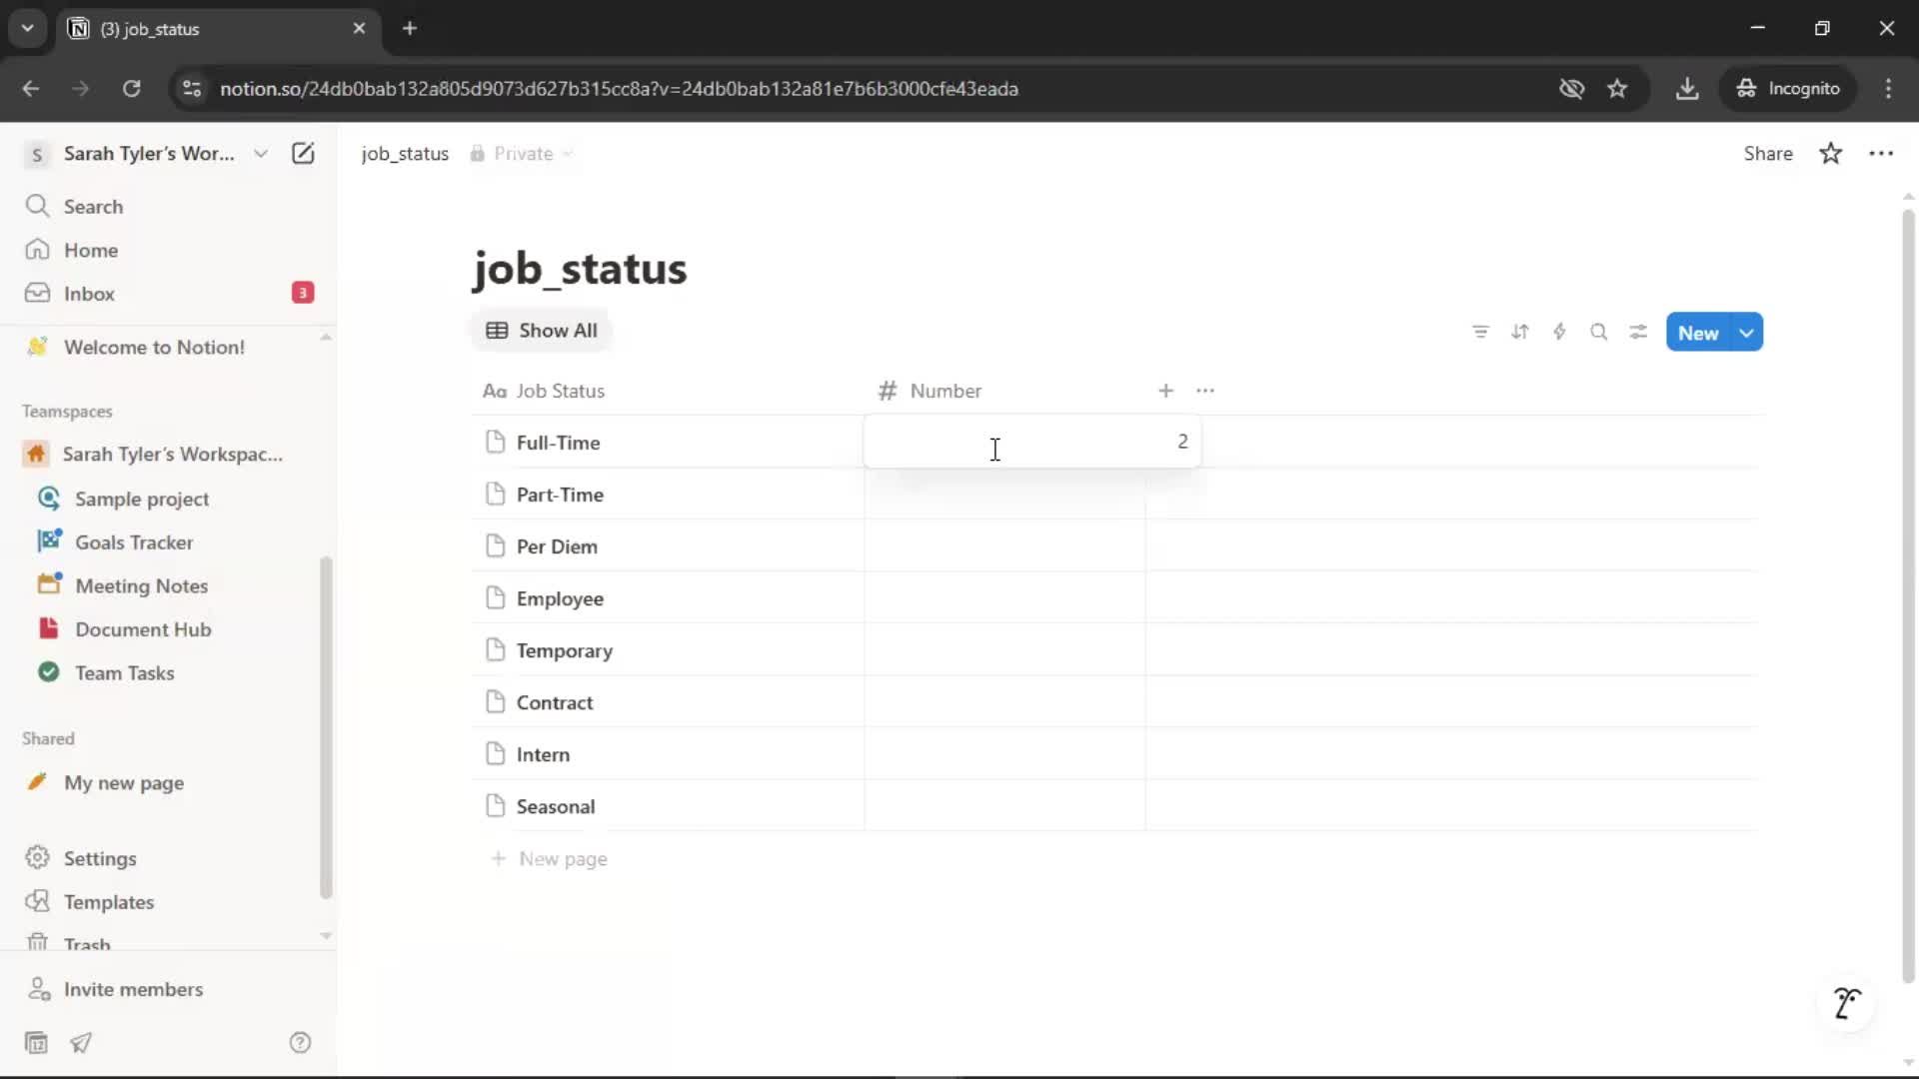1919x1079 pixels.
Task: Open the tab search dropdown arrow
Action: [28, 28]
